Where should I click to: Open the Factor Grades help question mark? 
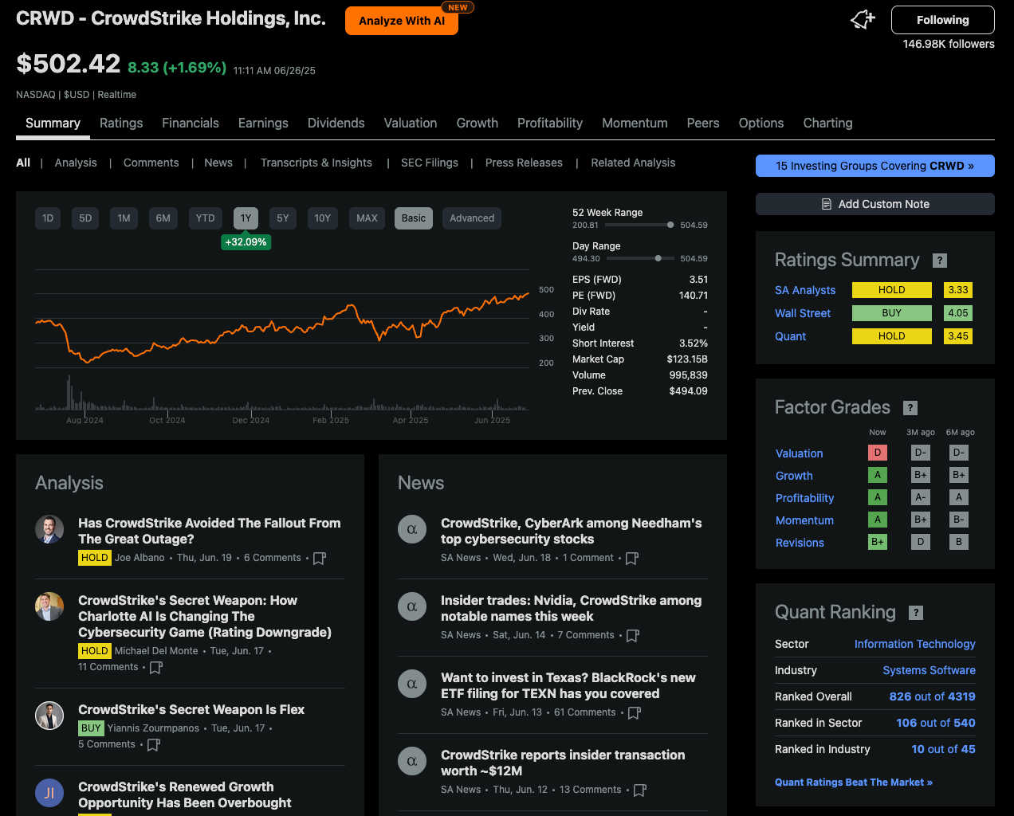[x=910, y=408]
